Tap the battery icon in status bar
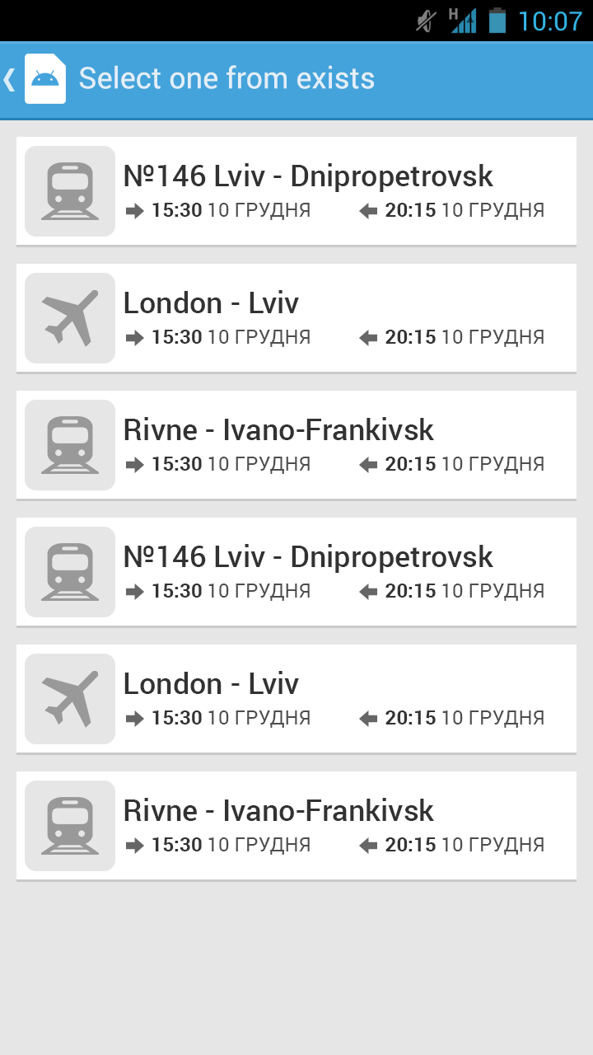 (497, 21)
